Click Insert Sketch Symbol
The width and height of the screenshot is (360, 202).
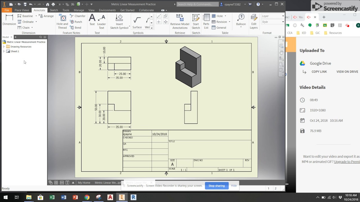[x=119, y=22]
